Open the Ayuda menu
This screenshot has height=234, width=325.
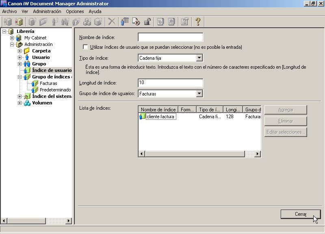click(95, 11)
